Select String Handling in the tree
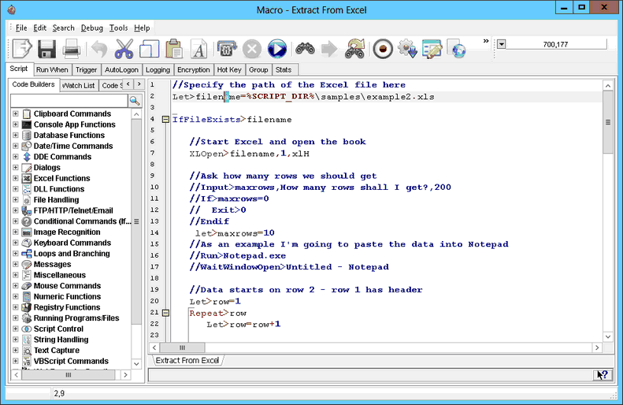This screenshot has height=405, width=623. pos(61,340)
